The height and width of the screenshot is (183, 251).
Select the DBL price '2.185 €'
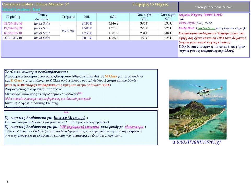click(x=87, y=23)
